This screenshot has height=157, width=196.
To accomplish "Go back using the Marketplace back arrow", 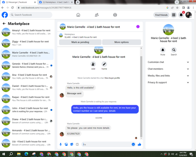I will tap(4, 23).
